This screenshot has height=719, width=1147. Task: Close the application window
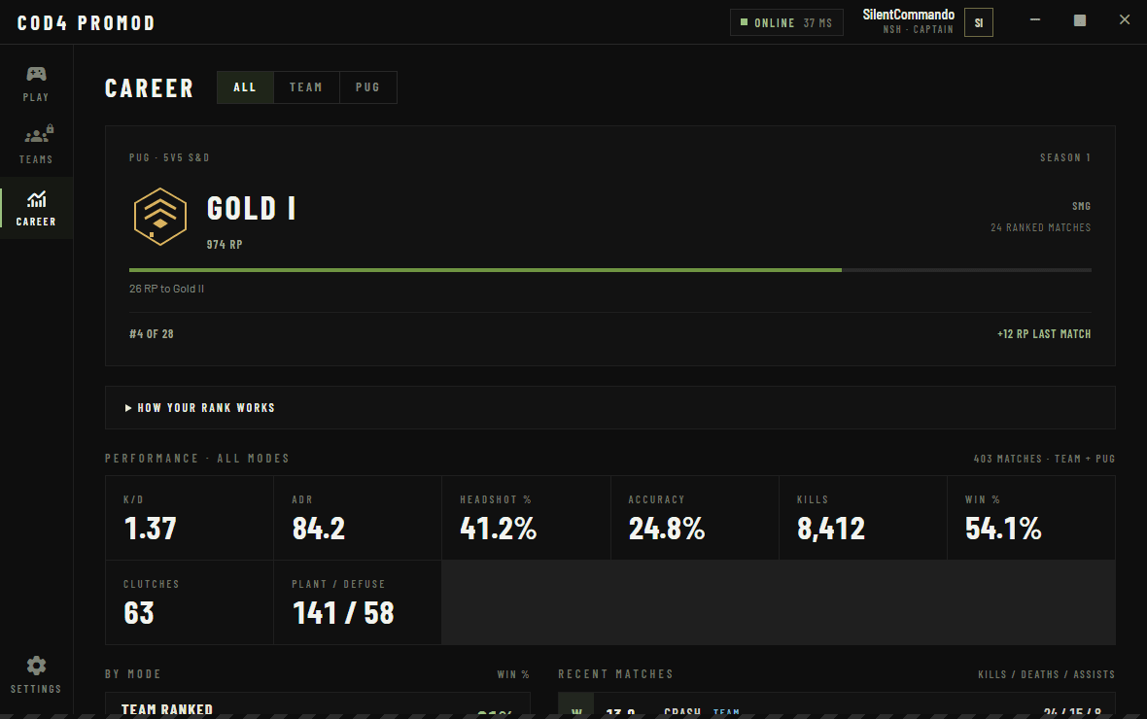point(1125,20)
